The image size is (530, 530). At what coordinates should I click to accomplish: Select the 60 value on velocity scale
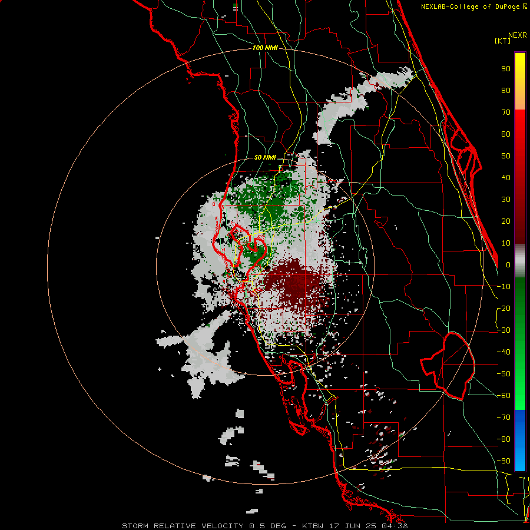click(x=506, y=134)
